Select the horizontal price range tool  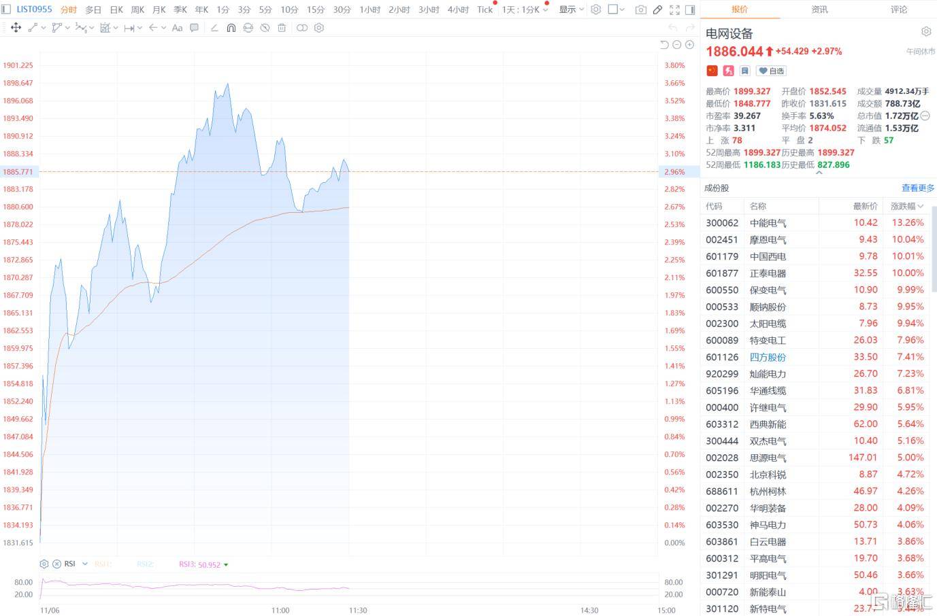coord(129,28)
